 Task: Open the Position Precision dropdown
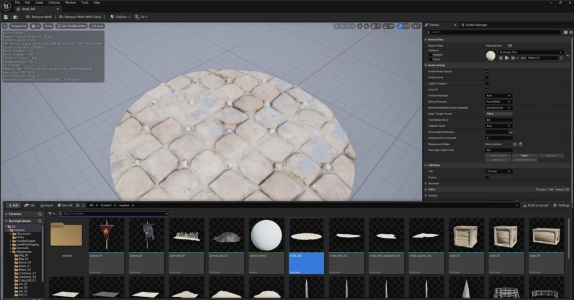coord(498,96)
